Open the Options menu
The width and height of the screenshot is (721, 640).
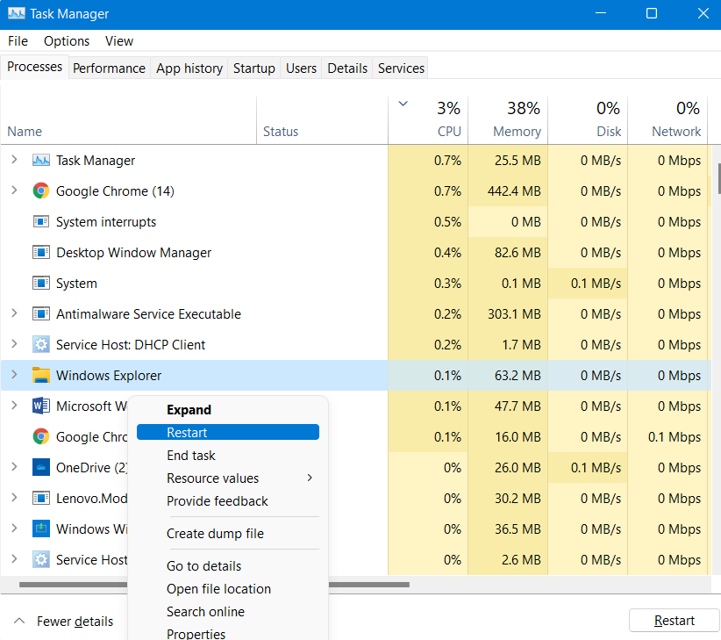click(67, 41)
